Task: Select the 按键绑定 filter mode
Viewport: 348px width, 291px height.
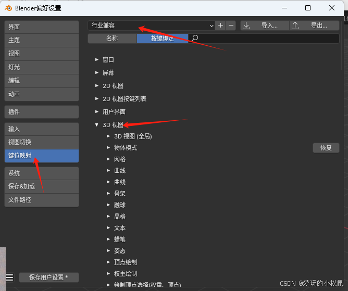Action: (163, 39)
